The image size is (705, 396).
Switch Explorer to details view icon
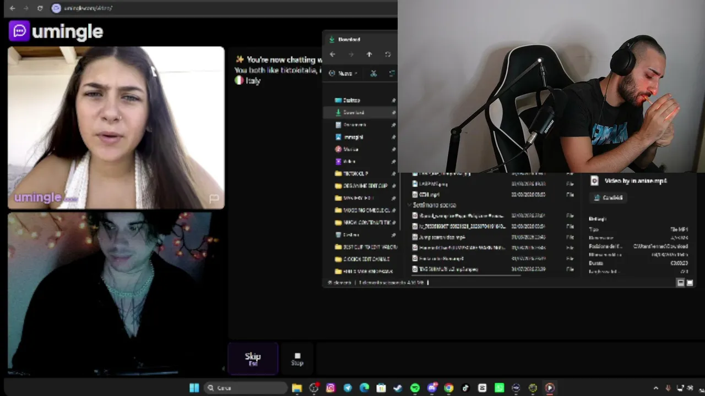[x=680, y=283]
